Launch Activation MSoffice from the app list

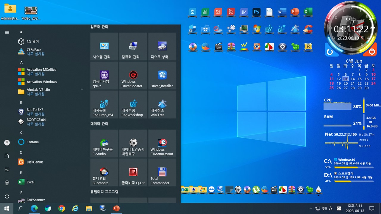(51, 72)
